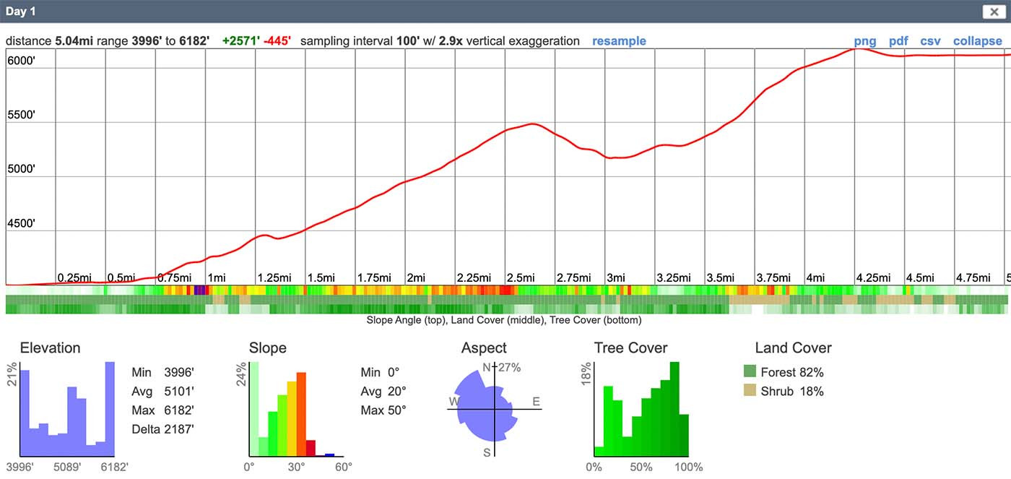Click the light green bar in Slope histogram
This screenshot has height=479, width=1011.
pos(253,409)
